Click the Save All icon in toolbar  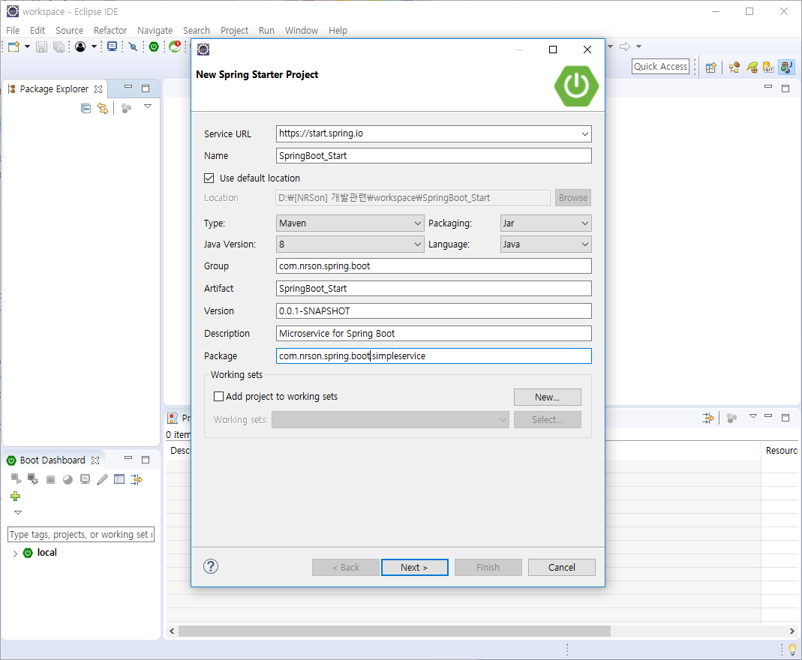pos(59,47)
